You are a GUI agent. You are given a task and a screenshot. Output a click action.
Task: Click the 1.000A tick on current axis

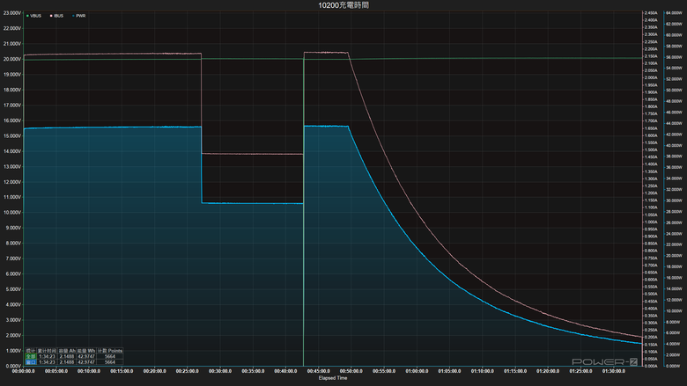651,222
